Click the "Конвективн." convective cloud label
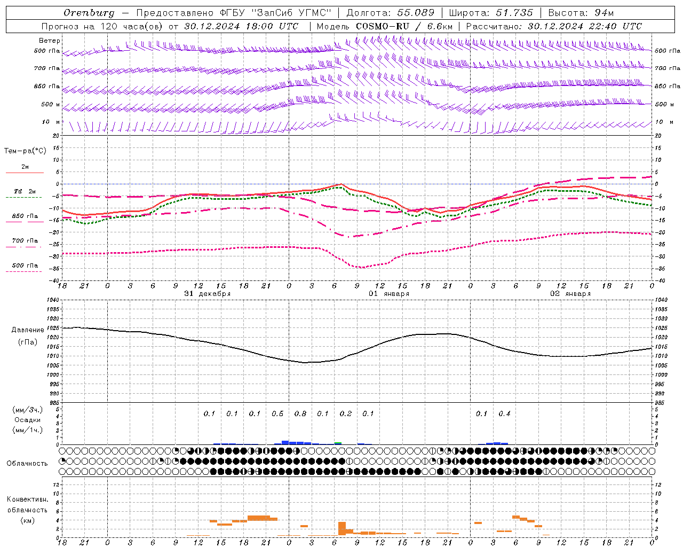683x547 pixels. click(28, 499)
